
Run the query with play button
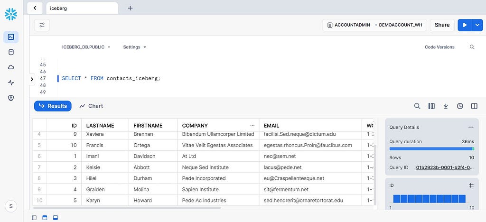pyautogui.click(x=465, y=25)
